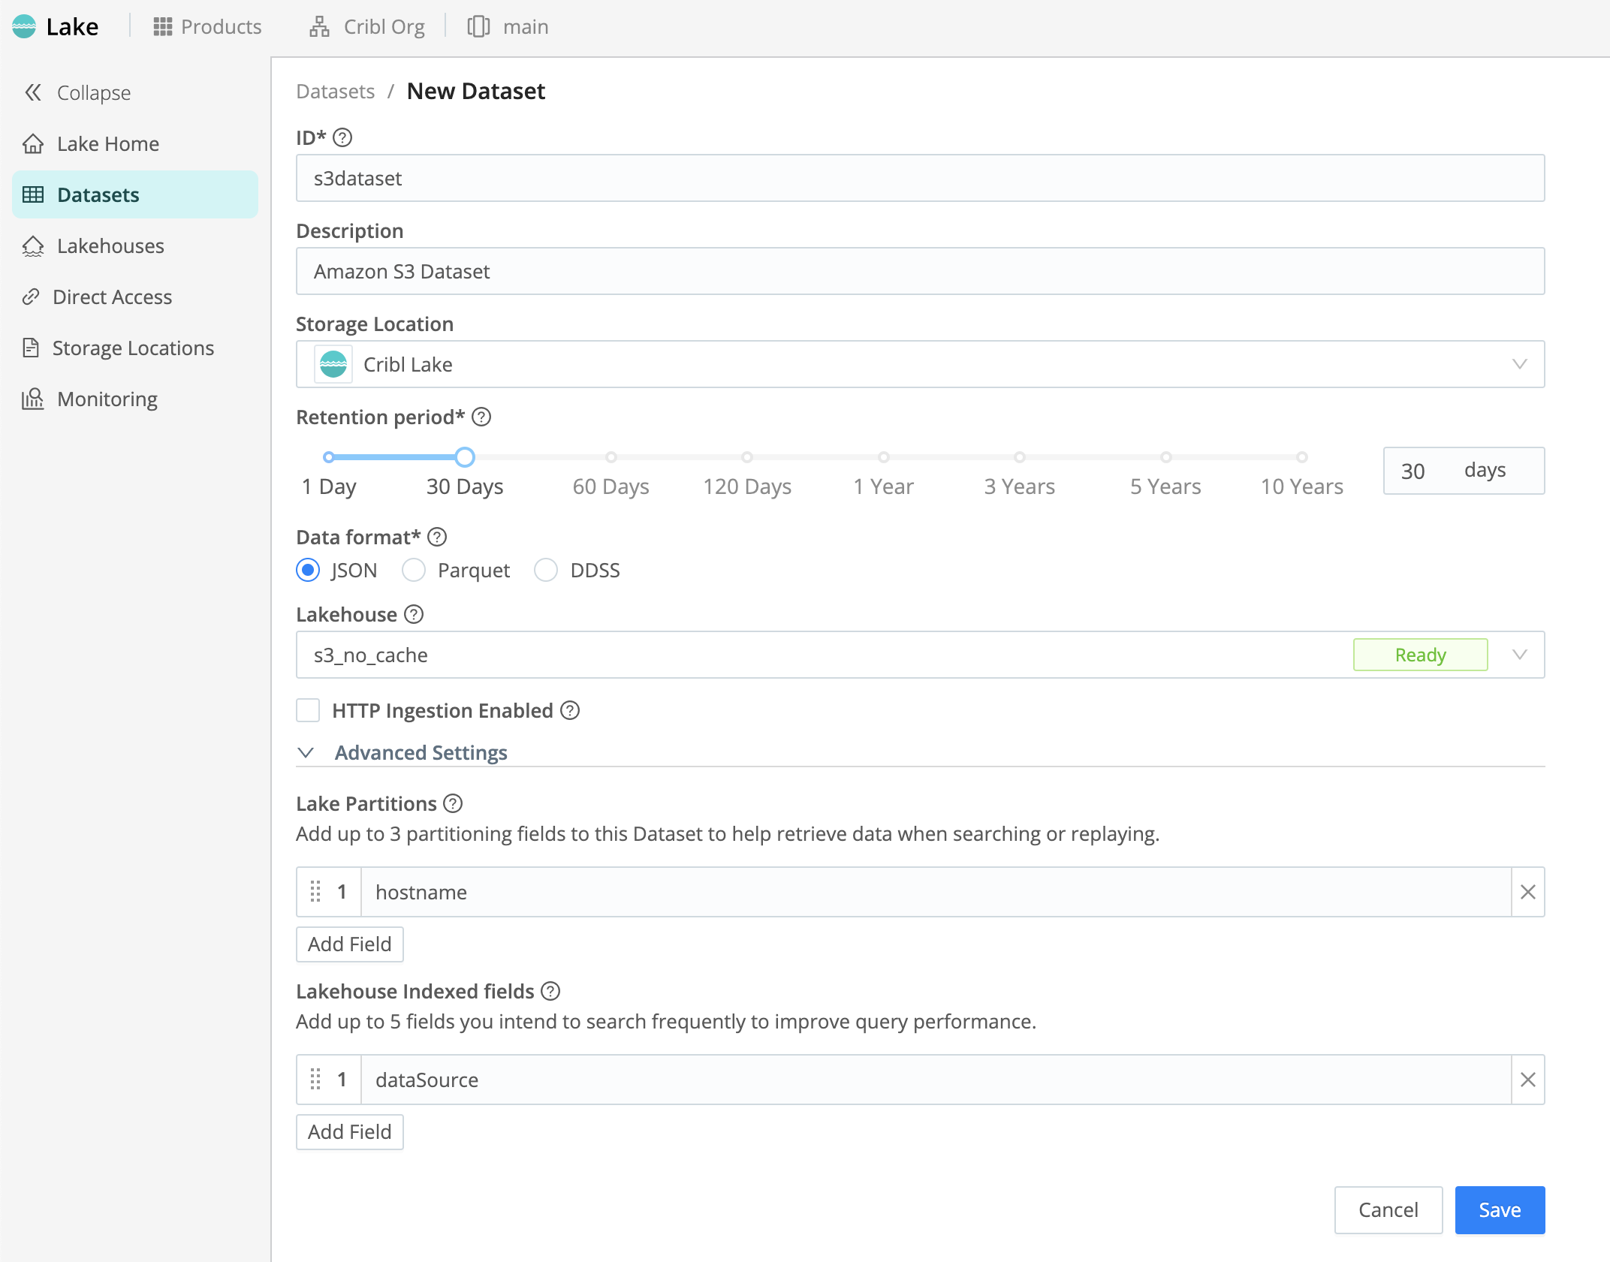Enable HTTP Ingestion
This screenshot has width=1610, height=1262.
pyautogui.click(x=307, y=710)
